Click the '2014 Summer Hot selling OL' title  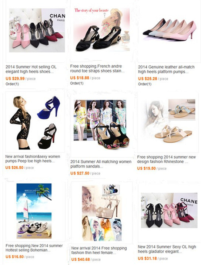[x=31, y=69]
